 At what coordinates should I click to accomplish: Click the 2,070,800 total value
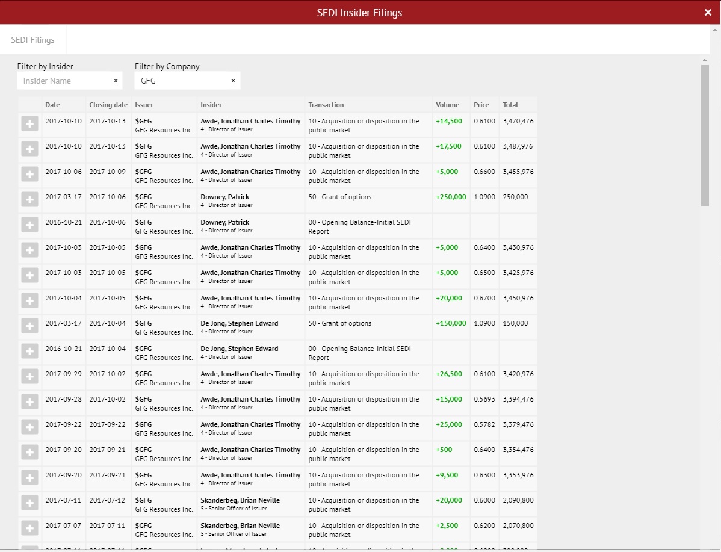tap(518, 526)
